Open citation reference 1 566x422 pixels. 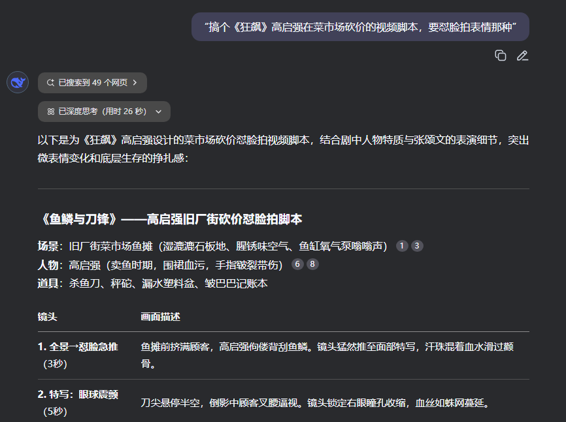point(402,246)
